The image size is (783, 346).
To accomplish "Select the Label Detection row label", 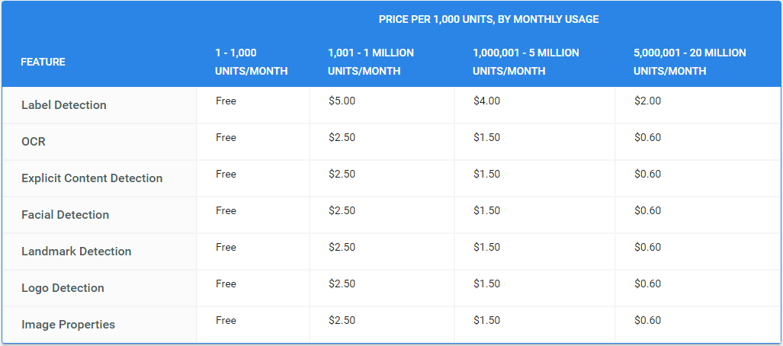I will click(x=64, y=105).
